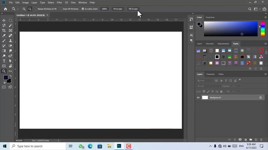Toggle pixel layer filter in Layers panel
Image resolution: width=268 pixels, height=150 pixels.
(216, 80)
